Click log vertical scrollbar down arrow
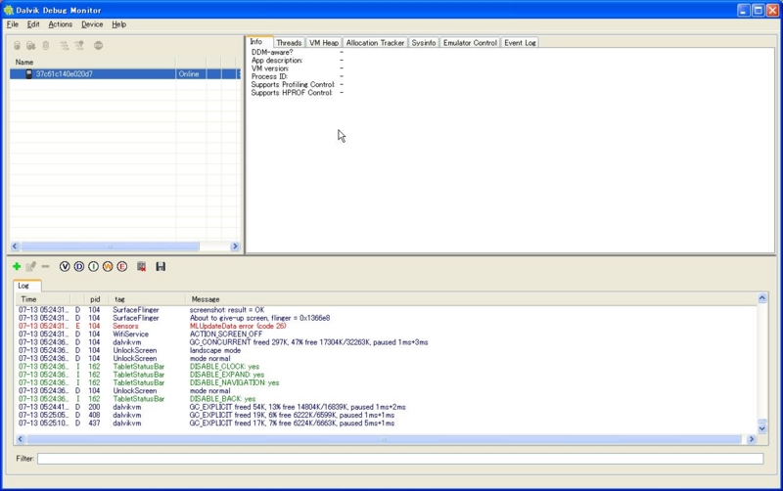This screenshot has height=491, width=783. (762, 428)
